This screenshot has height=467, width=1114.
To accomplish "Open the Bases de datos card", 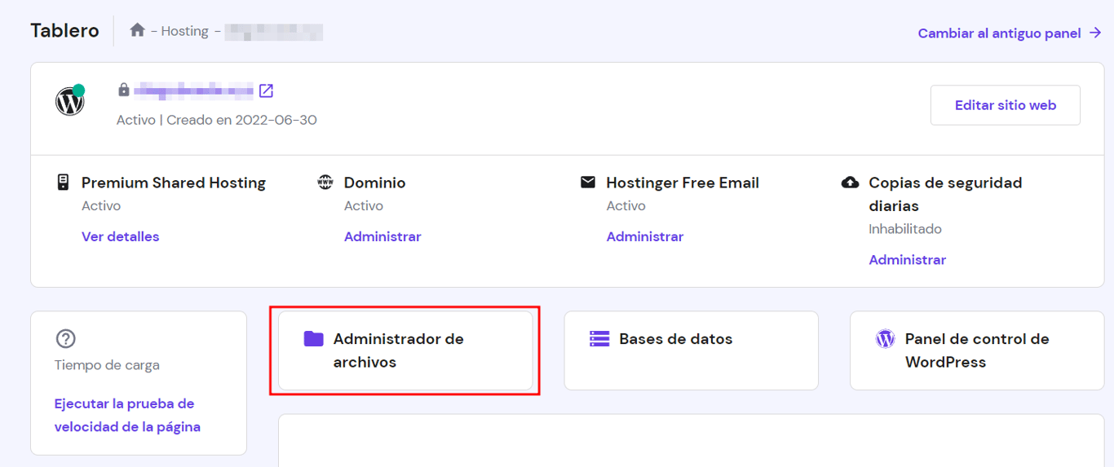I will [691, 350].
